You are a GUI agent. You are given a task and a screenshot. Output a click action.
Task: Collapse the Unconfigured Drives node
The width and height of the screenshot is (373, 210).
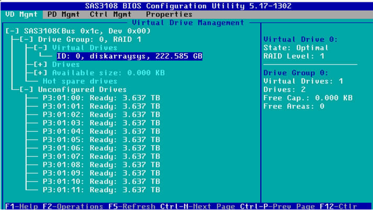pyautogui.click(x=27, y=90)
